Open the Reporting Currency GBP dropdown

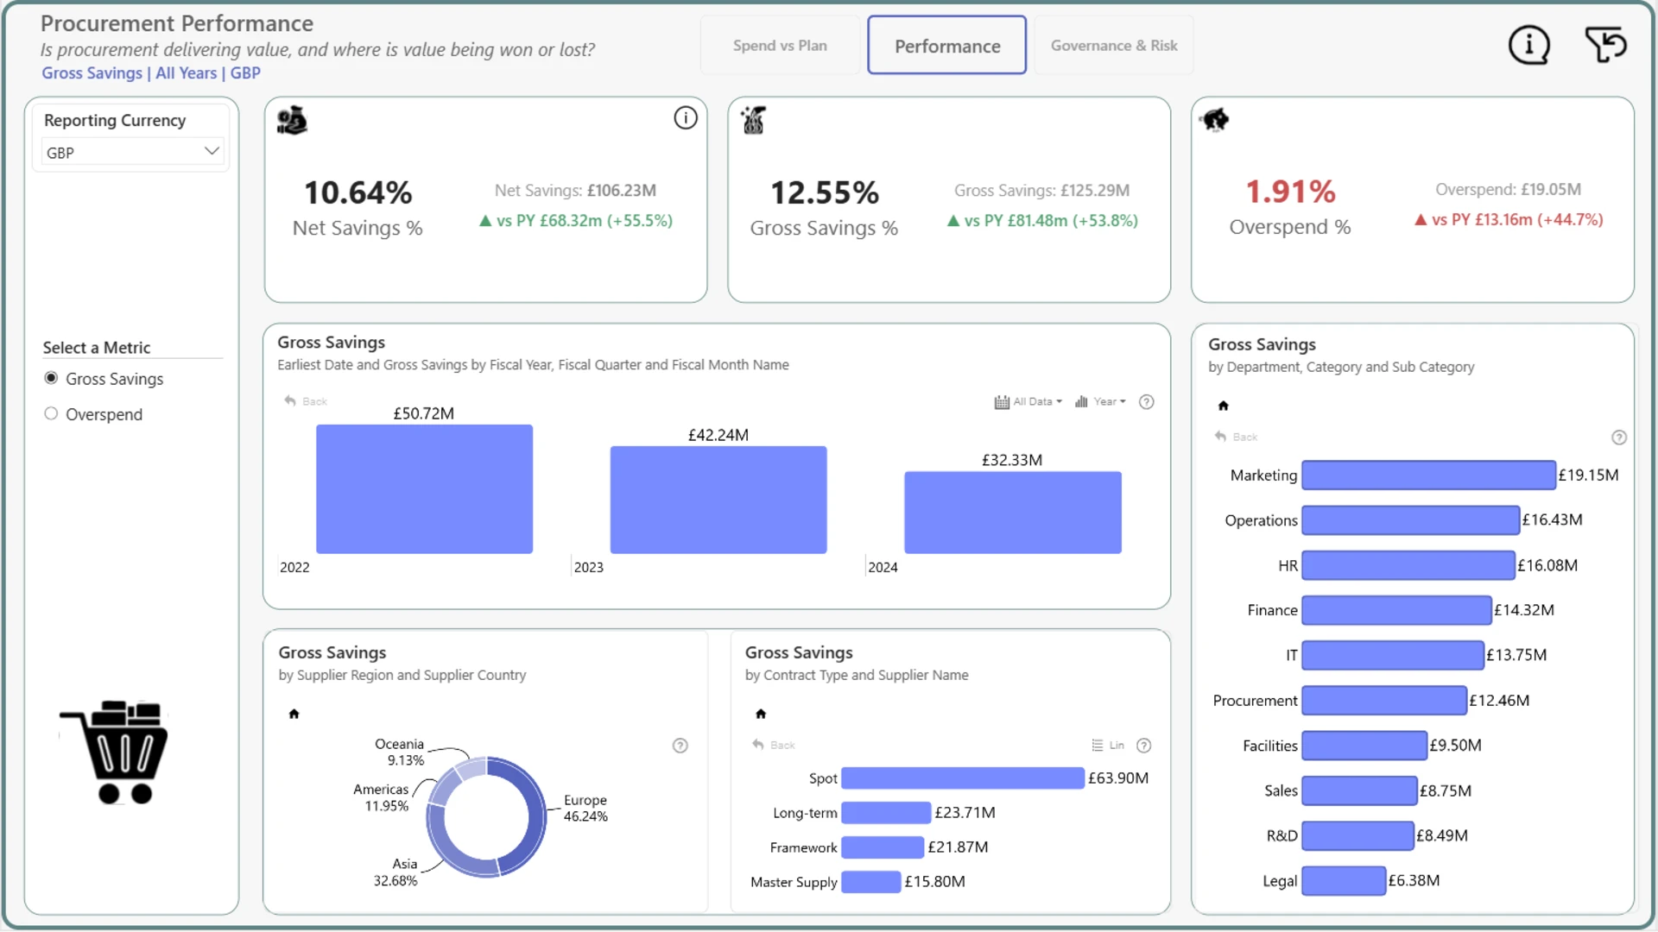pos(132,152)
